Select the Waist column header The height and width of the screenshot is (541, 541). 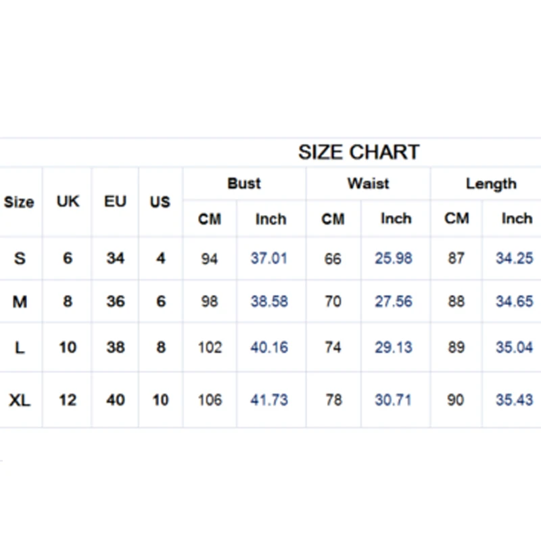[368, 183]
